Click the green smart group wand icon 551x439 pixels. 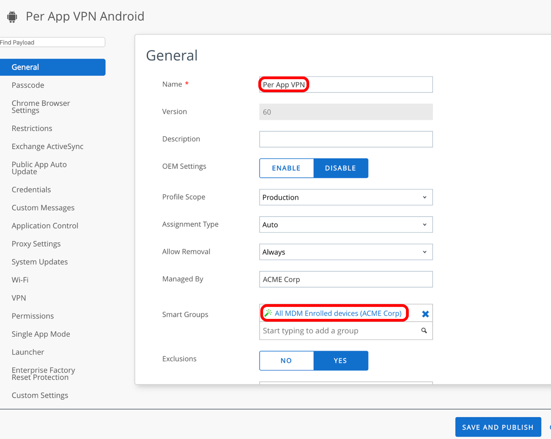(268, 313)
